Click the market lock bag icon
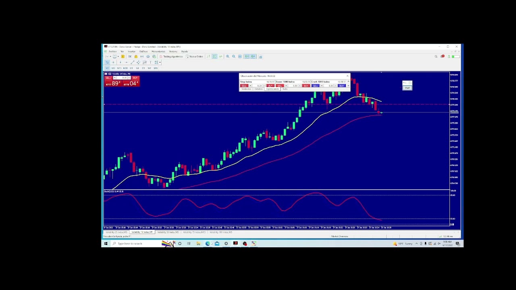The image size is (516, 290). pos(136,57)
